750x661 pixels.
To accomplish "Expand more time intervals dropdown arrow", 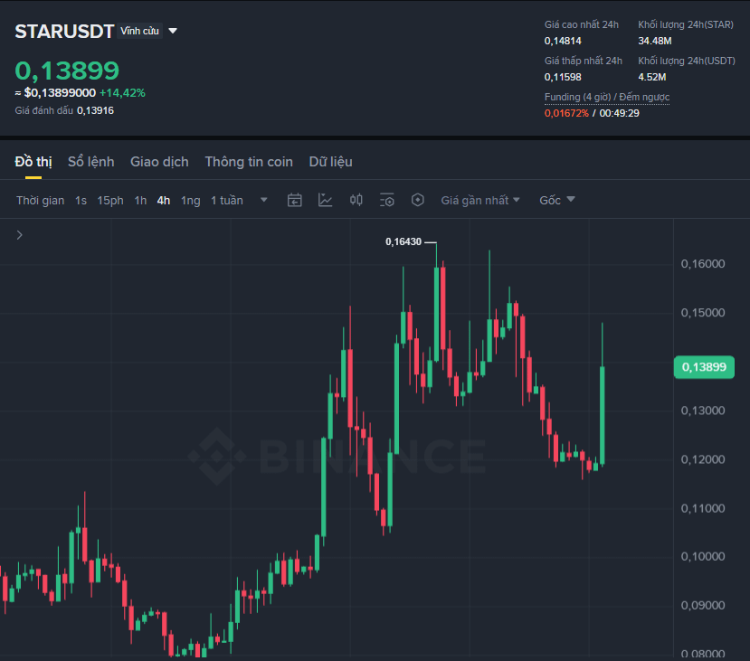I will (263, 200).
